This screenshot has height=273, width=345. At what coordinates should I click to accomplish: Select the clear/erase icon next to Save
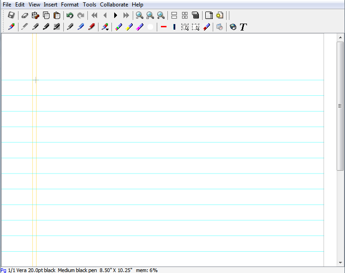point(25,15)
